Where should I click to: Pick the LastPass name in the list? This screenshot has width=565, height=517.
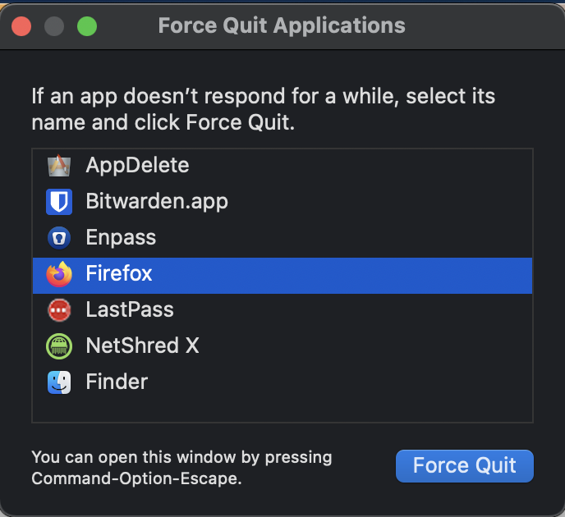click(x=130, y=310)
